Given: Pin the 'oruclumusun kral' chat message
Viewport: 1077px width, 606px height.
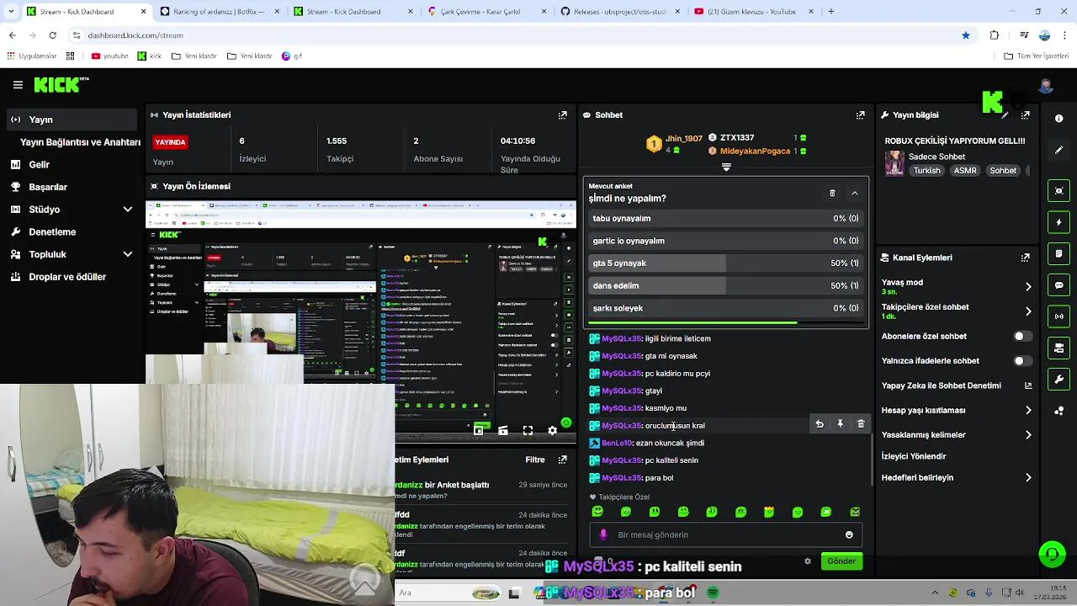Looking at the screenshot, I should click(x=840, y=424).
